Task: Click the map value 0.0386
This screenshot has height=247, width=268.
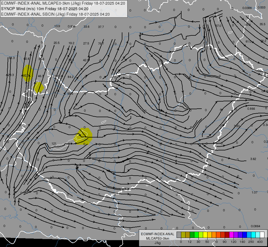Action: [247, 8]
